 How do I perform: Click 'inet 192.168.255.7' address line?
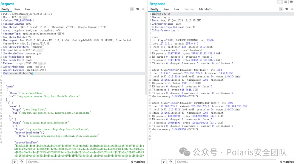[200, 106]
